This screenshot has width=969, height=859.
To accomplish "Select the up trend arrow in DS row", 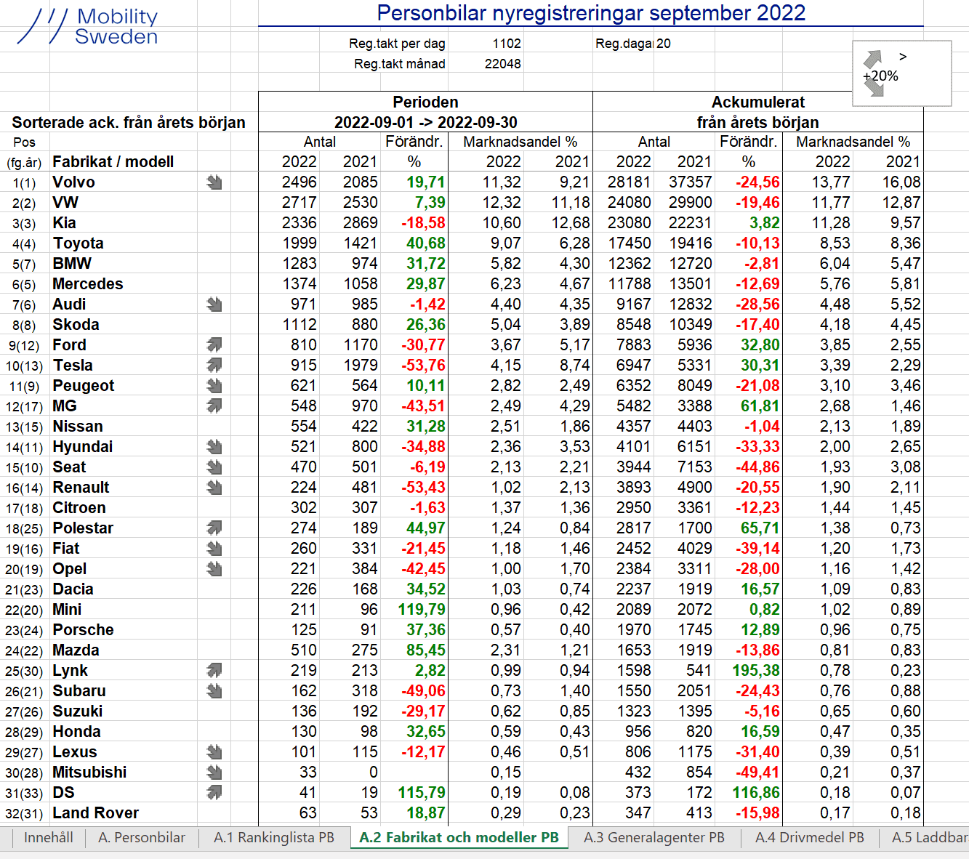I will (x=214, y=793).
